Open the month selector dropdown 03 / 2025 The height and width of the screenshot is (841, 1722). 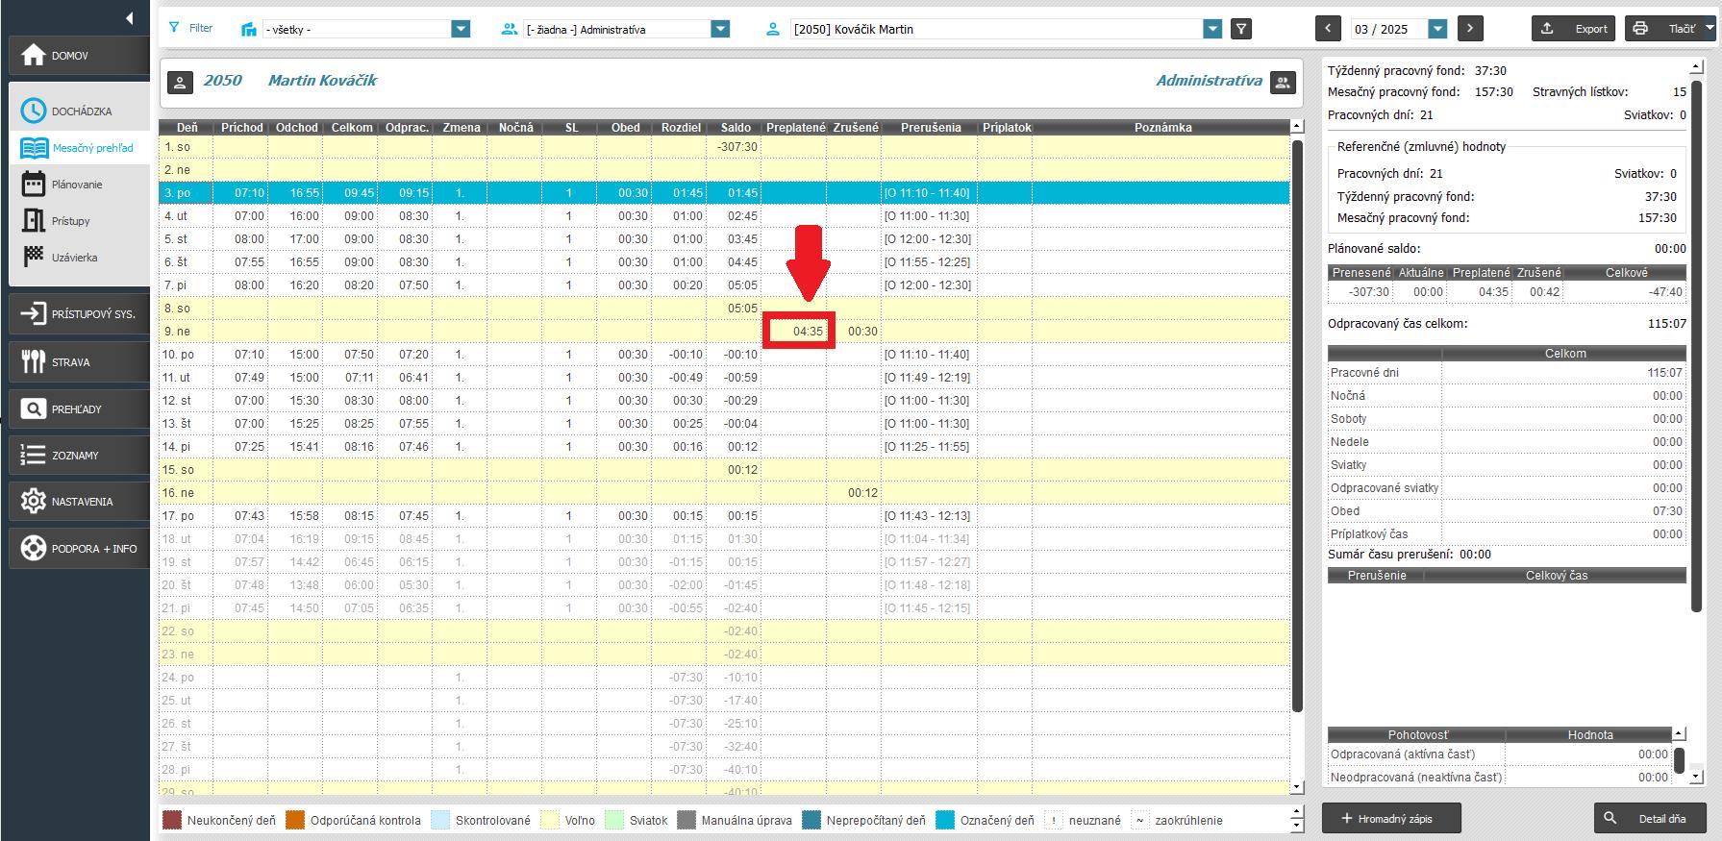pyautogui.click(x=1437, y=29)
